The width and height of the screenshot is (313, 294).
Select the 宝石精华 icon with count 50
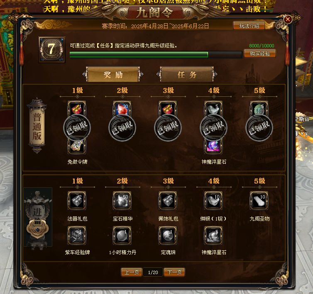[x=122, y=201]
